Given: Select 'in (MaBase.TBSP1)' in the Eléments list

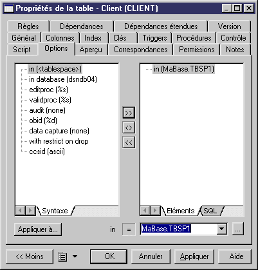Looking at the screenshot, I should tap(184, 69).
